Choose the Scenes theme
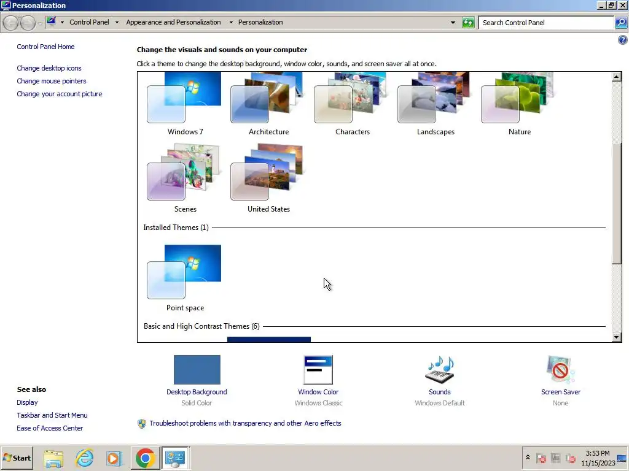Viewport: 629px width, 471px height. point(184,178)
